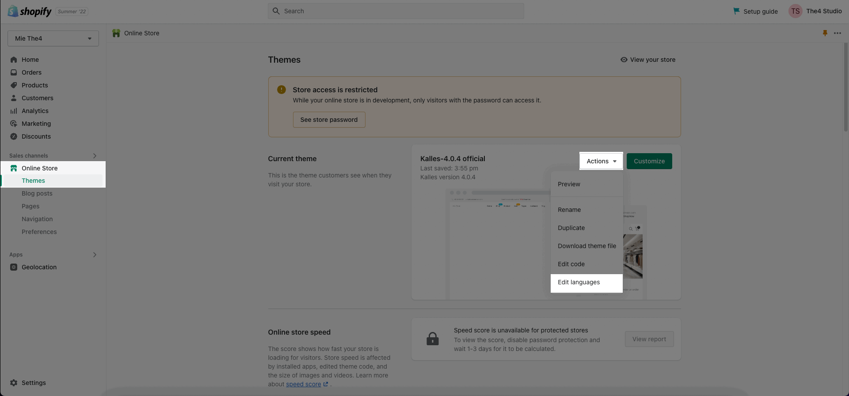The image size is (849, 396).
Task: Click the Customize button
Action: coord(649,161)
